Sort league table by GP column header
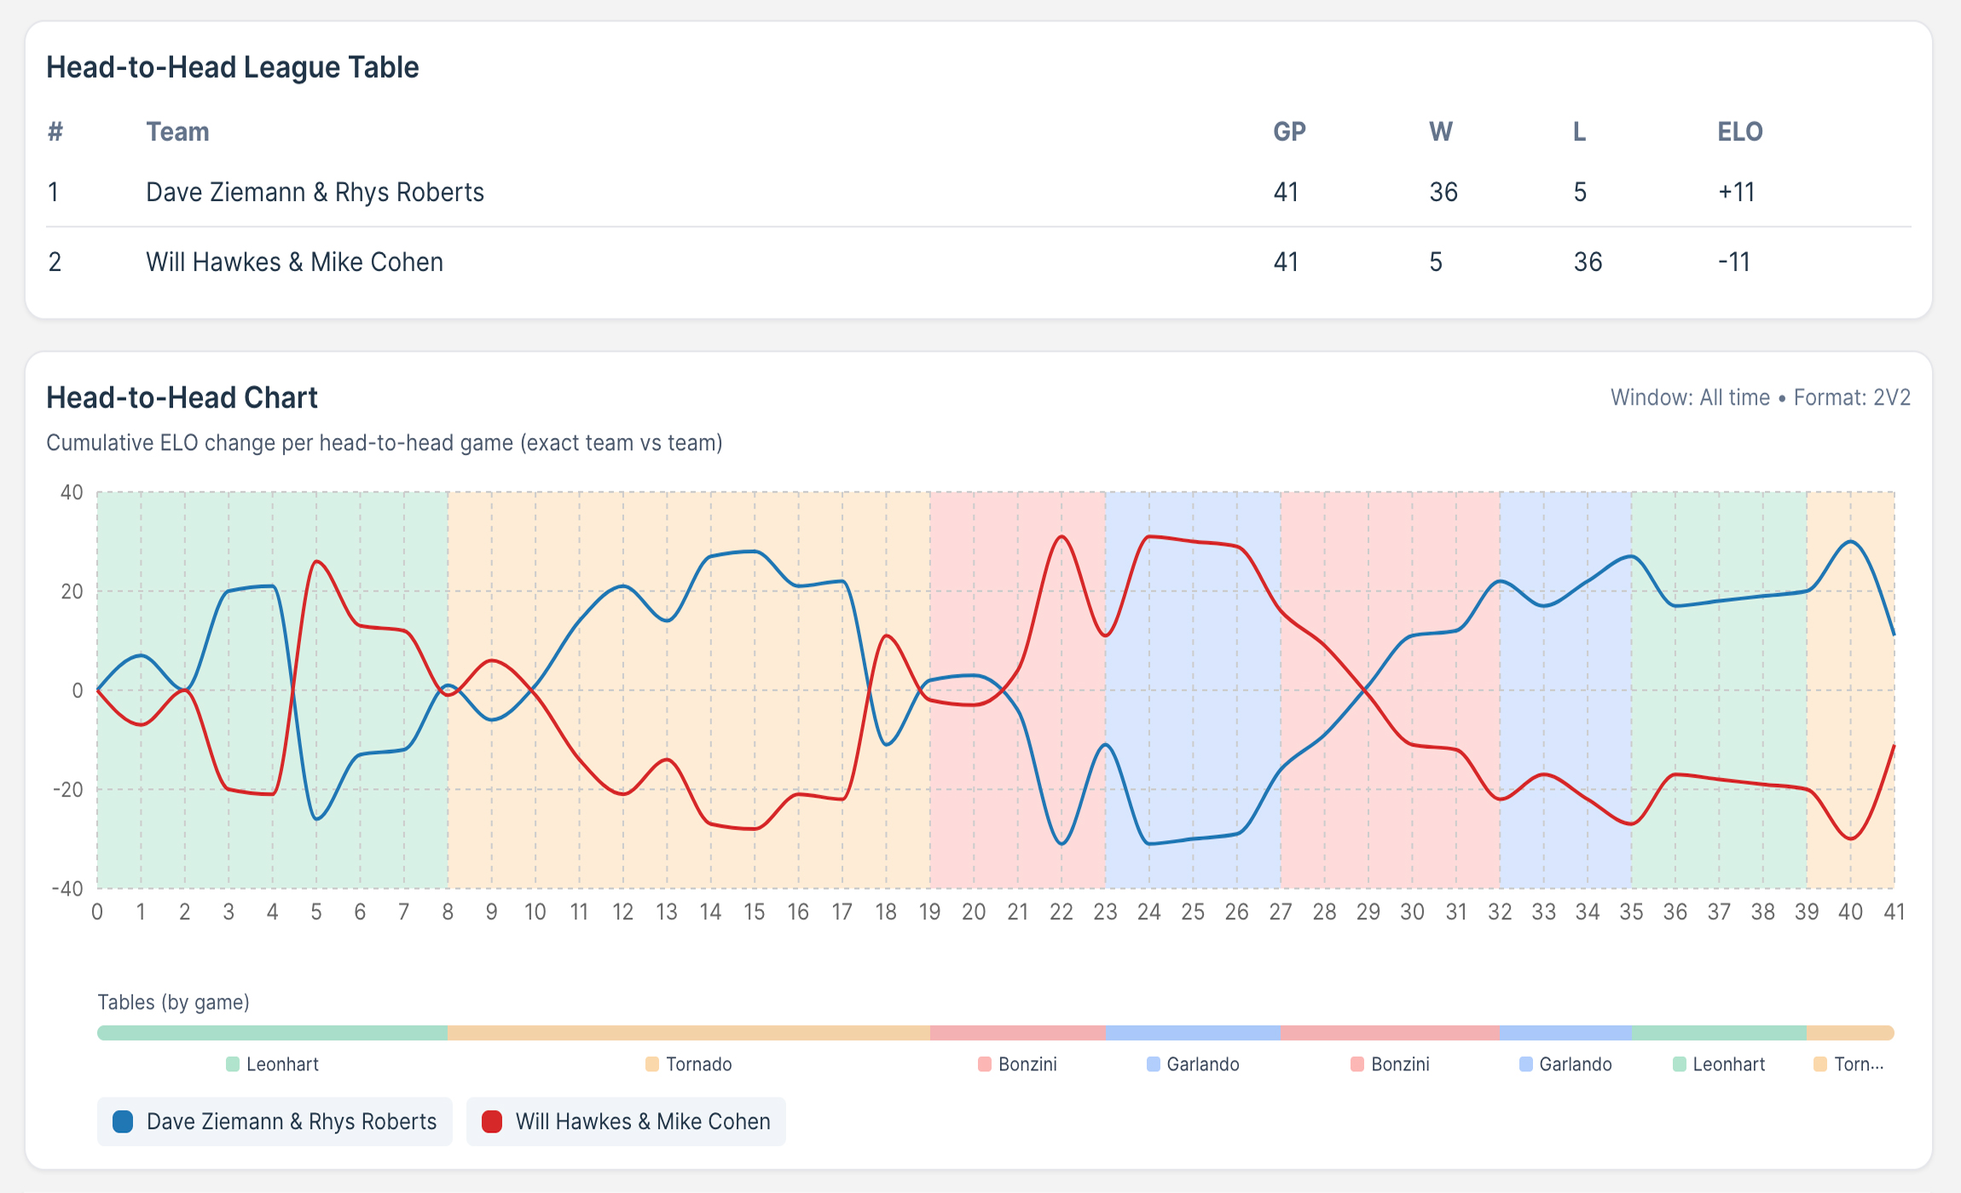1961x1193 pixels. (x=1289, y=132)
